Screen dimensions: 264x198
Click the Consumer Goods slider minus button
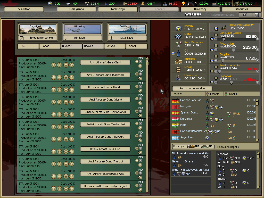[216, 39]
